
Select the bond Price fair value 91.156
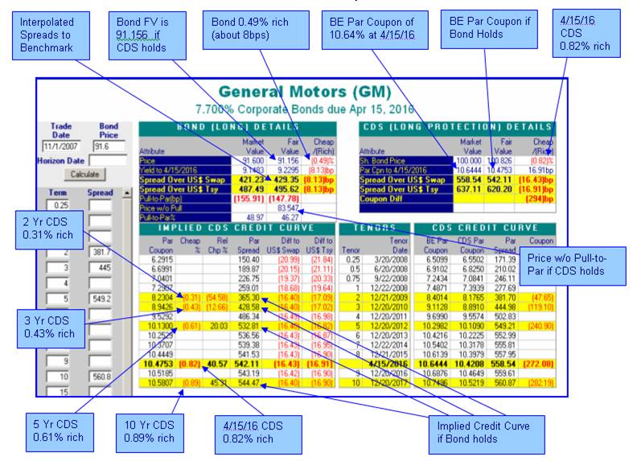click(288, 161)
